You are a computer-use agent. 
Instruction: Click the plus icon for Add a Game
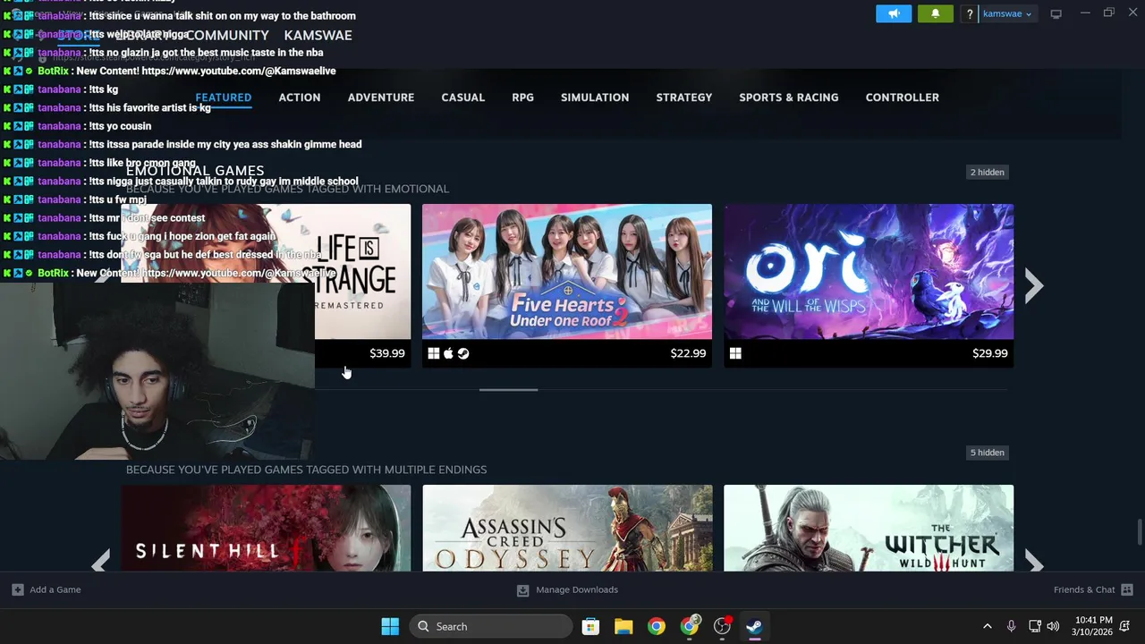tap(17, 589)
